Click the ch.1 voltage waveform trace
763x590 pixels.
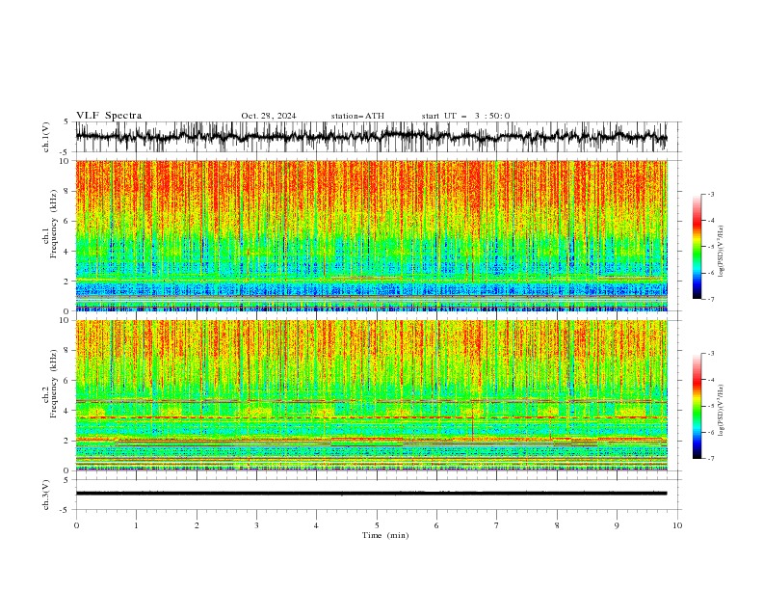click(x=371, y=136)
